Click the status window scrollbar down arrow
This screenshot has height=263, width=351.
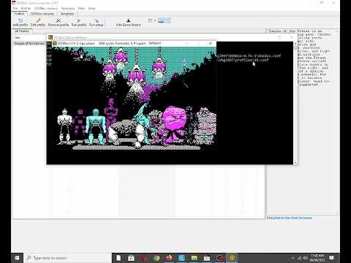click(295, 162)
